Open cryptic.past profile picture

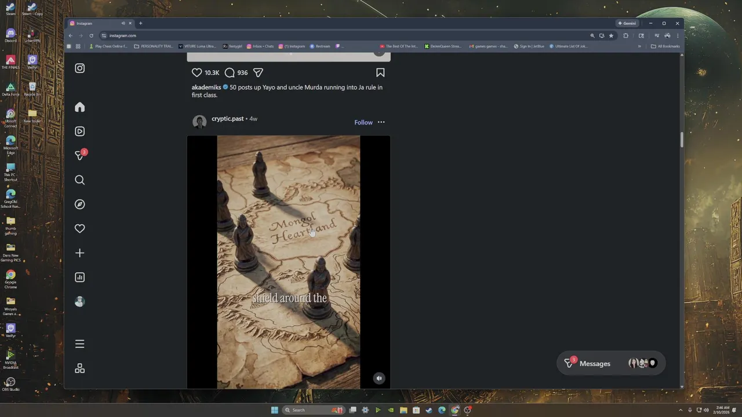click(199, 122)
